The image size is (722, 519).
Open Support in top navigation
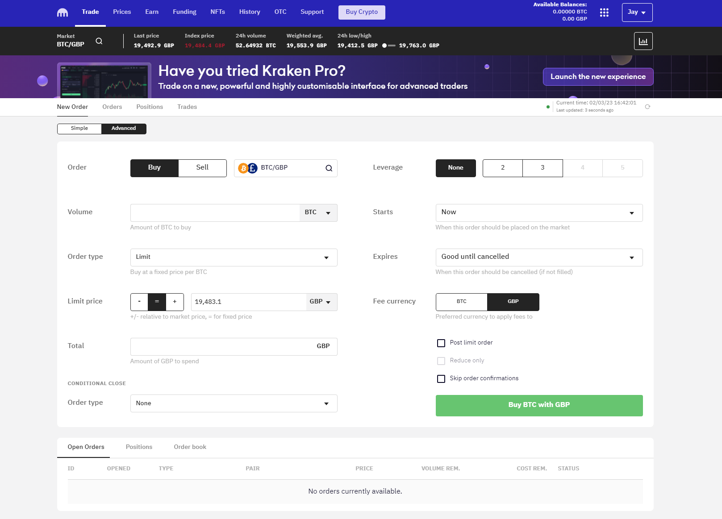[312, 12]
